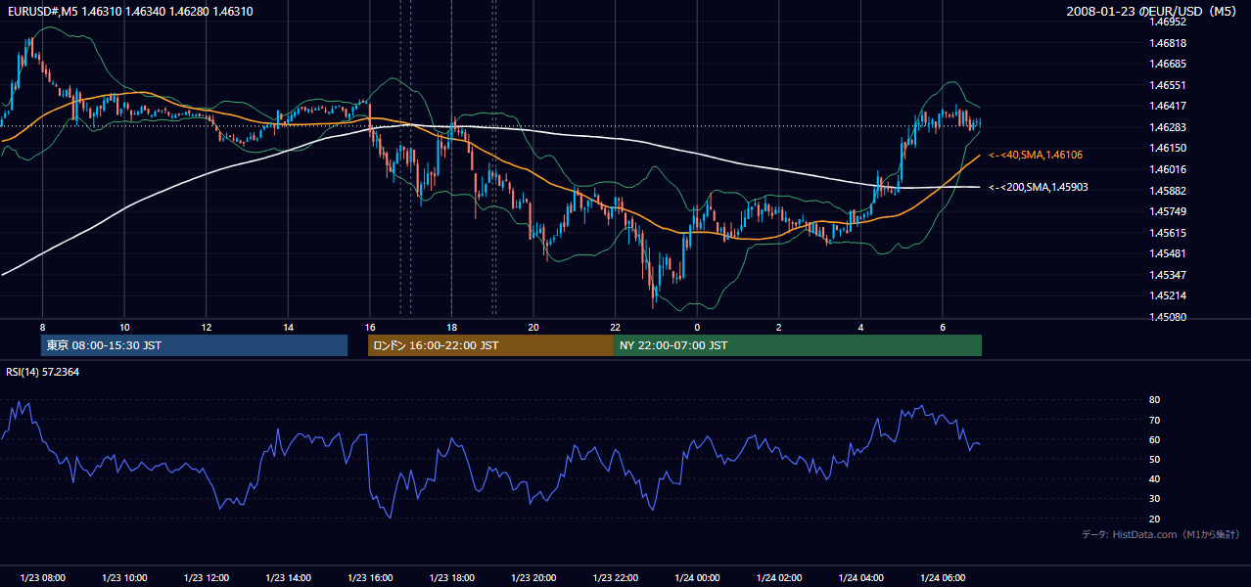Click the 1/24 06:00 date label
The height and width of the screenshot is (587, 1251).
tap(943, 577)
